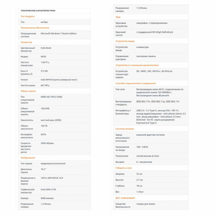Click the 'Изображение' section header

point(28,158)
